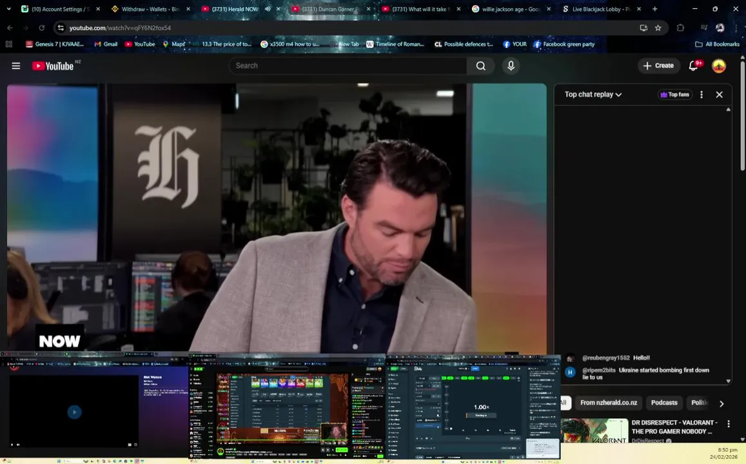Open the YouTube guide hamburger menu

point(15,66)
